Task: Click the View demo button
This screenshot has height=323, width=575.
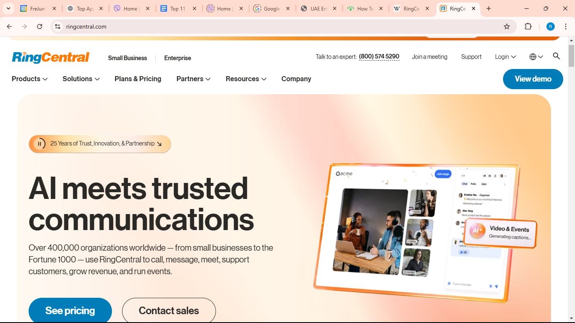Action: pos(532,79)
